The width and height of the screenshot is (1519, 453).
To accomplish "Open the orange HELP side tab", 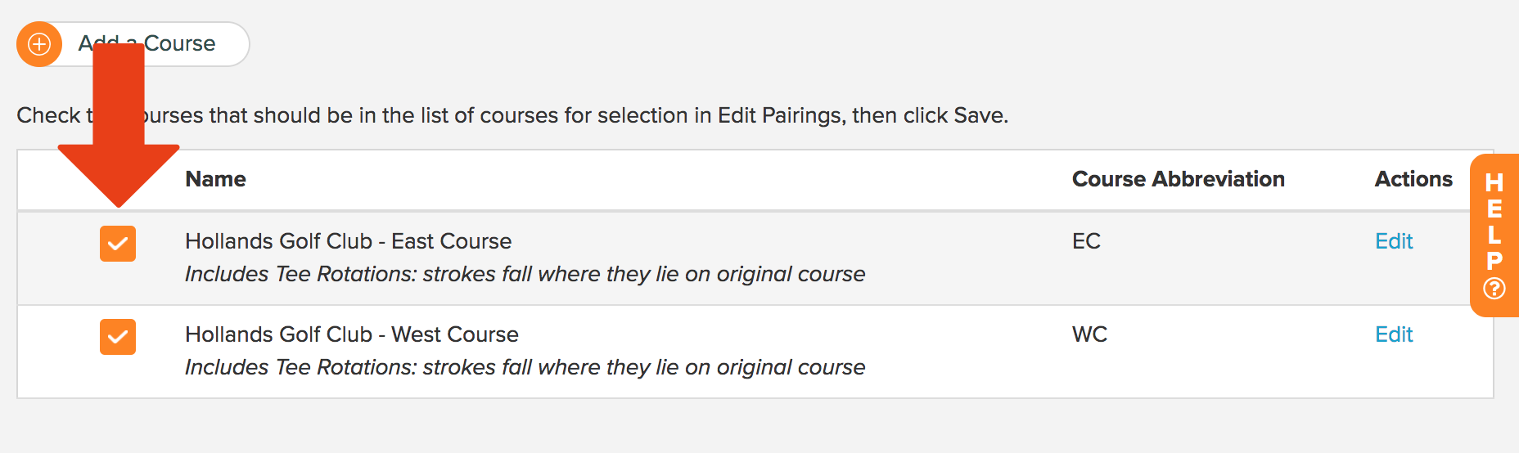I will [x=1494, y=235].
